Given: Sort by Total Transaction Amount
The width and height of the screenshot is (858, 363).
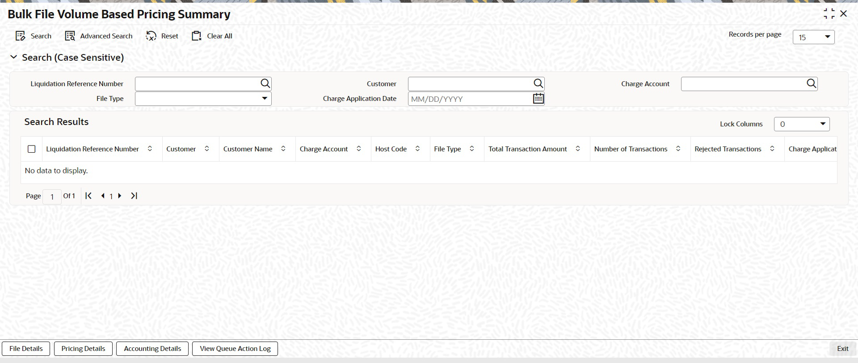Looking at the screenshot, I should click(x=578, y=149).
